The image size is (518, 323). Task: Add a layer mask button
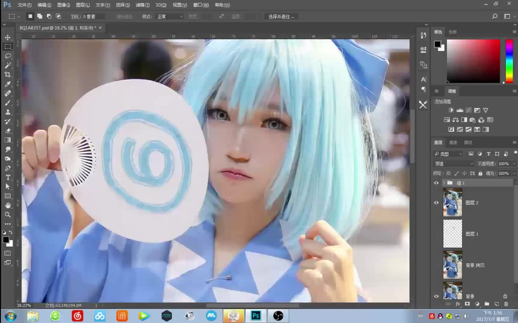[x=467, y=304]
